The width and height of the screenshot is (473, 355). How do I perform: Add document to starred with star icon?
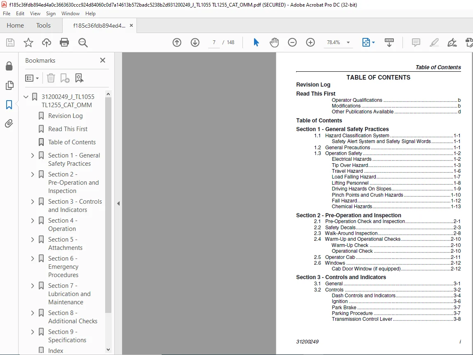click(28, 42)
